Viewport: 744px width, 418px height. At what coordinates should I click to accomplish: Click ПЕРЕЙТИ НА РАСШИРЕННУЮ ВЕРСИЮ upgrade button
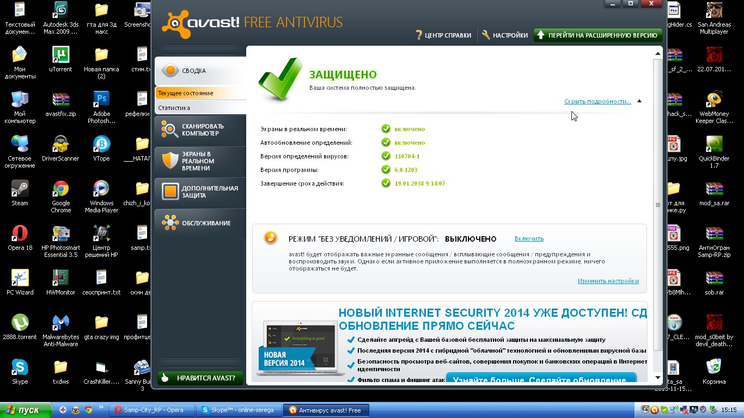coord(597,35)
